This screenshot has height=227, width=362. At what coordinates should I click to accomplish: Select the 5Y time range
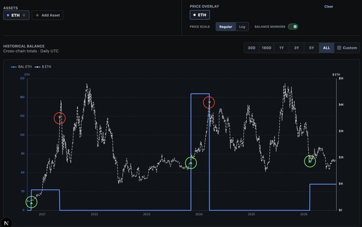click(x=311, y=48)
